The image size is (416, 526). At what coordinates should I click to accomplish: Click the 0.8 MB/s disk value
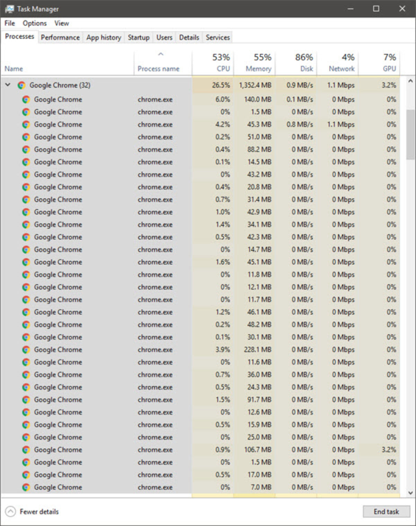tap(300, 125)
